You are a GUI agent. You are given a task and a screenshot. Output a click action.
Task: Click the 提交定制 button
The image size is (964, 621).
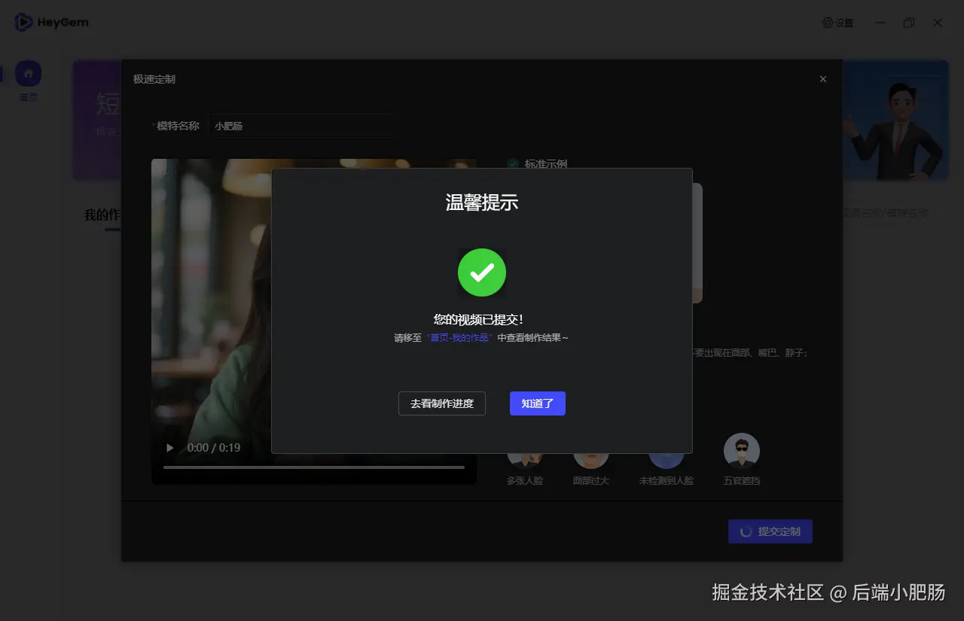click(770, 531)
